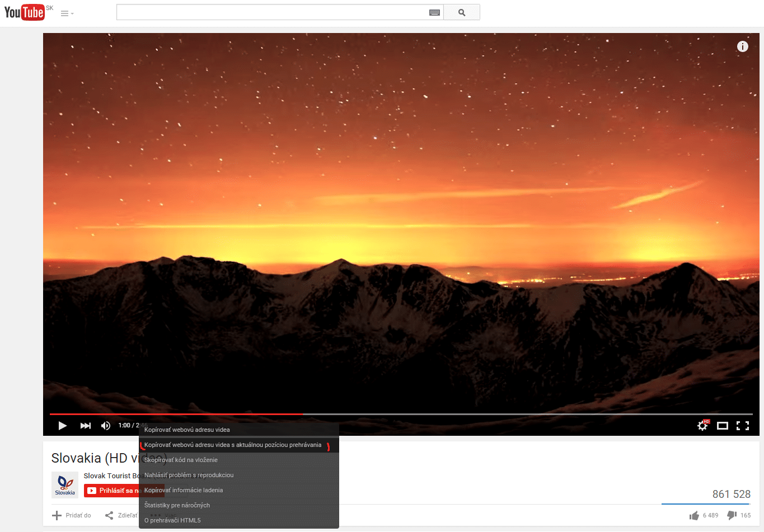
Task: Skip to the next video
Action: click(85, 426)
